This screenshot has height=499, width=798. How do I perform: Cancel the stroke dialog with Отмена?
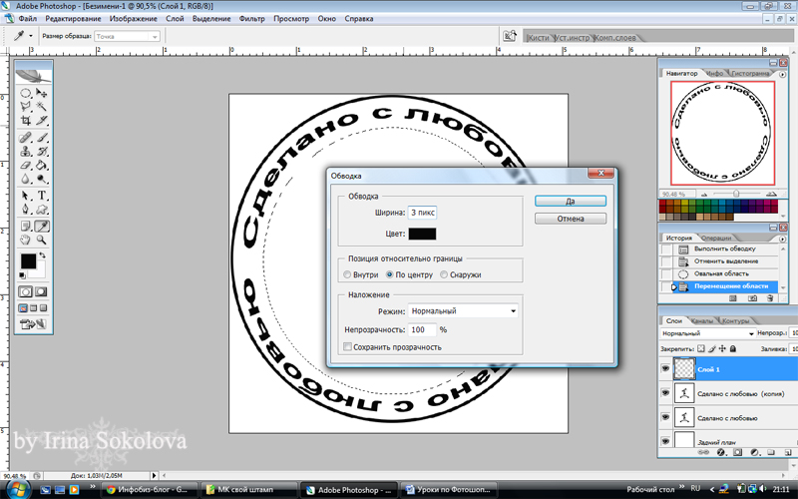[571, 219]
